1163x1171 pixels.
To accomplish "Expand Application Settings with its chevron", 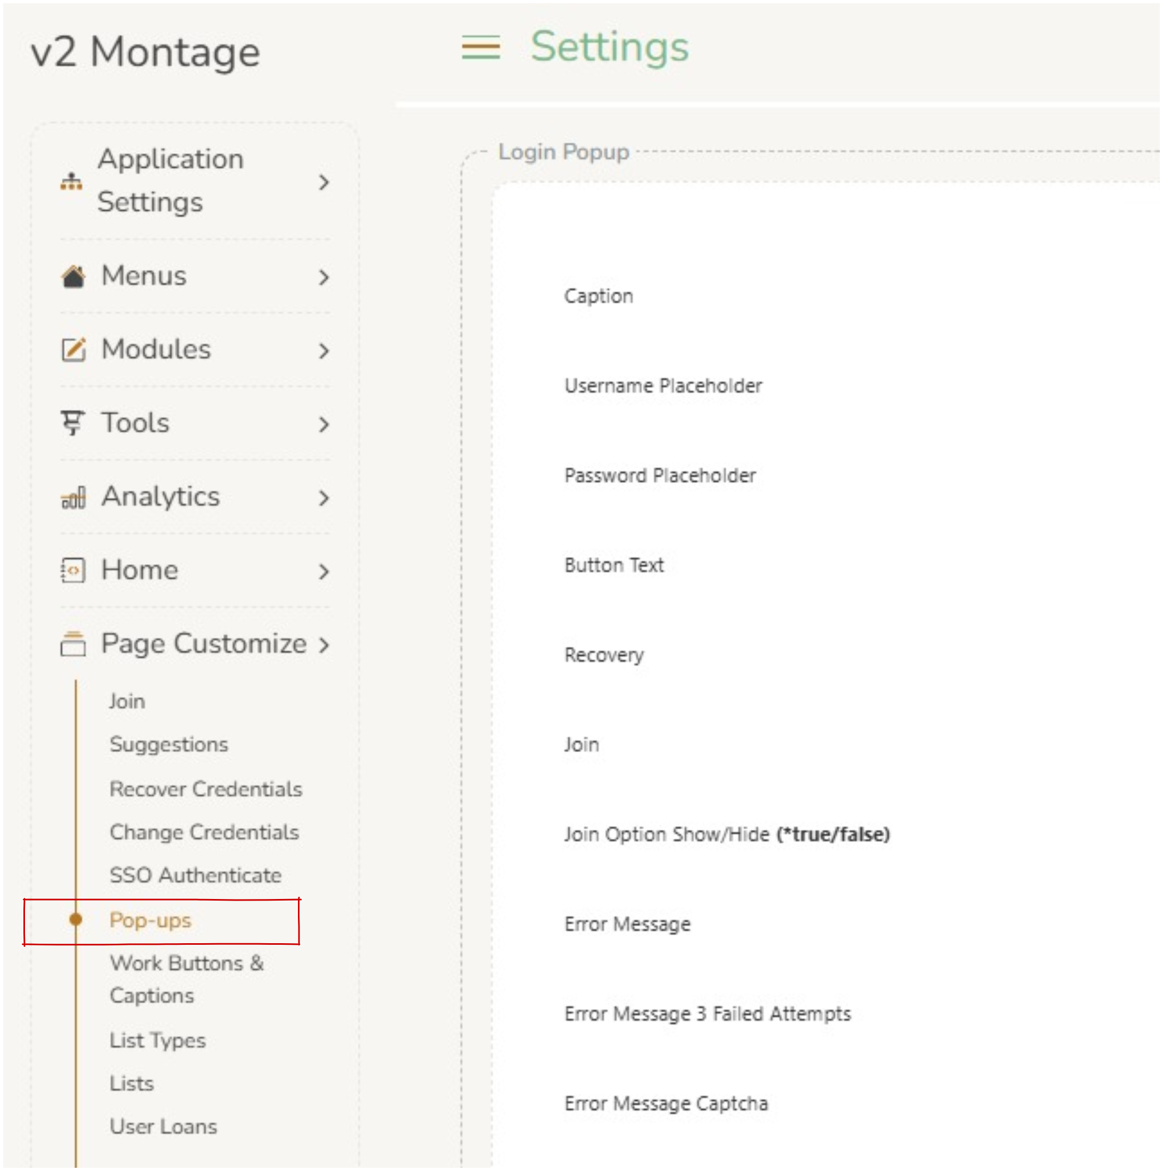I will click(x=324, y=182).
